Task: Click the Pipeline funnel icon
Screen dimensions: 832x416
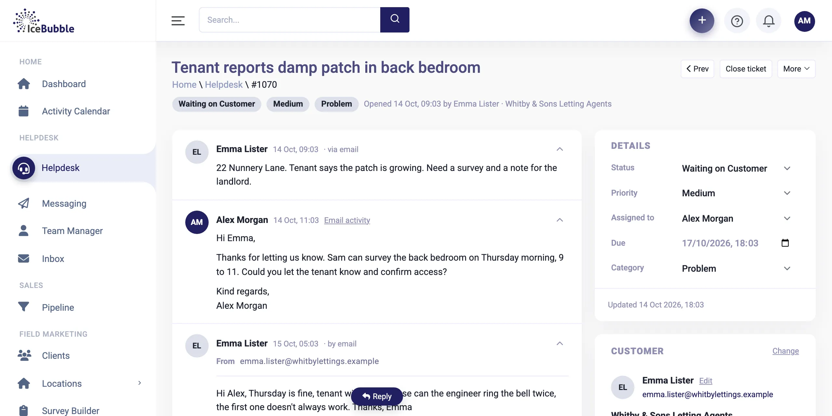Action: pos(23,307)
